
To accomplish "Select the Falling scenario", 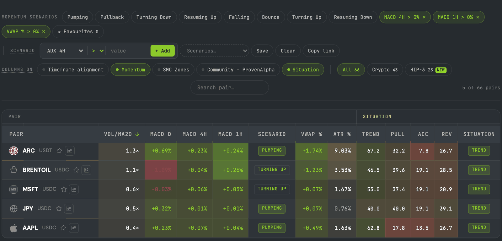I will pyautogui.click(x=239, y=17).
